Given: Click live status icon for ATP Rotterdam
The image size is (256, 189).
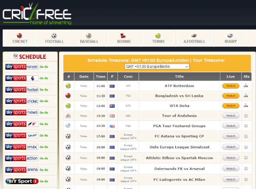Looking at the screenshot, I should point(246,86).
